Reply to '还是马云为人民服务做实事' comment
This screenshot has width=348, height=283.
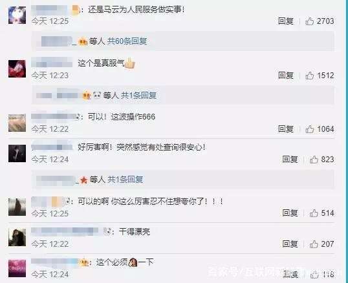coord(286,21)
